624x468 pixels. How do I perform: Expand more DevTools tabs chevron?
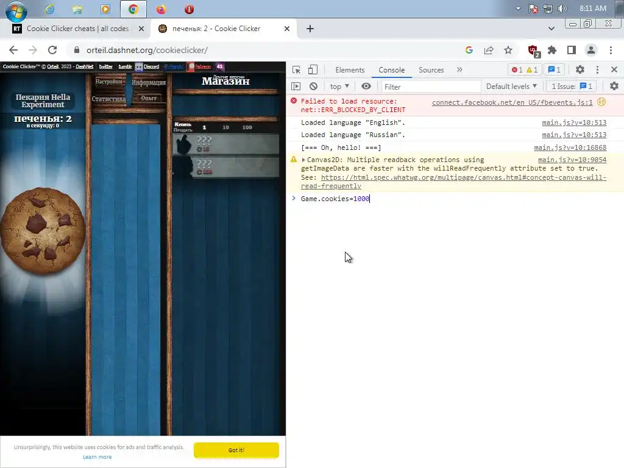click(459, 69)
